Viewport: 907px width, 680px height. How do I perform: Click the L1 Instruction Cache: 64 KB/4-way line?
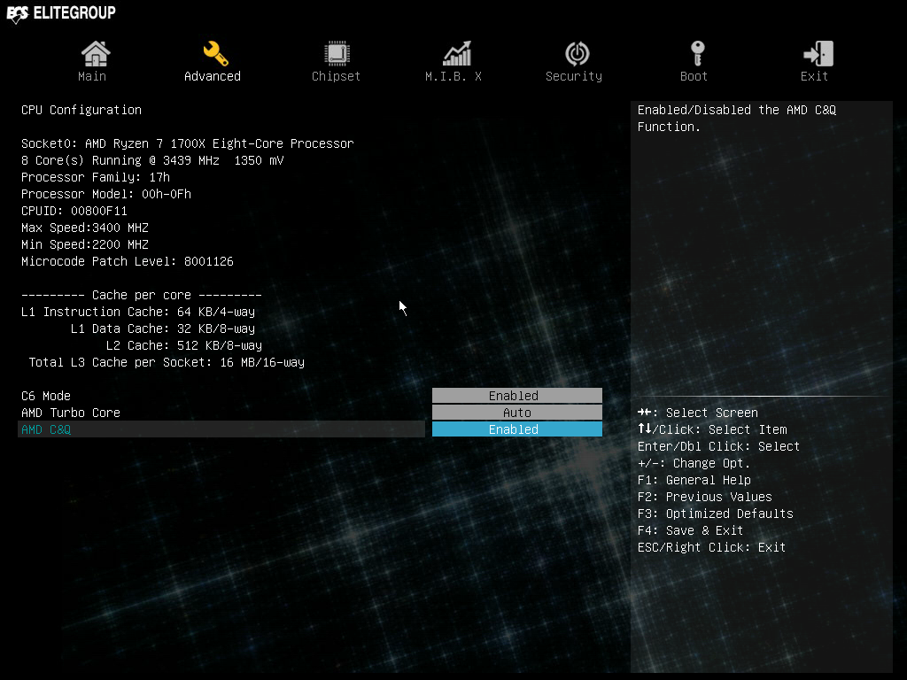(x=138, y=312)
